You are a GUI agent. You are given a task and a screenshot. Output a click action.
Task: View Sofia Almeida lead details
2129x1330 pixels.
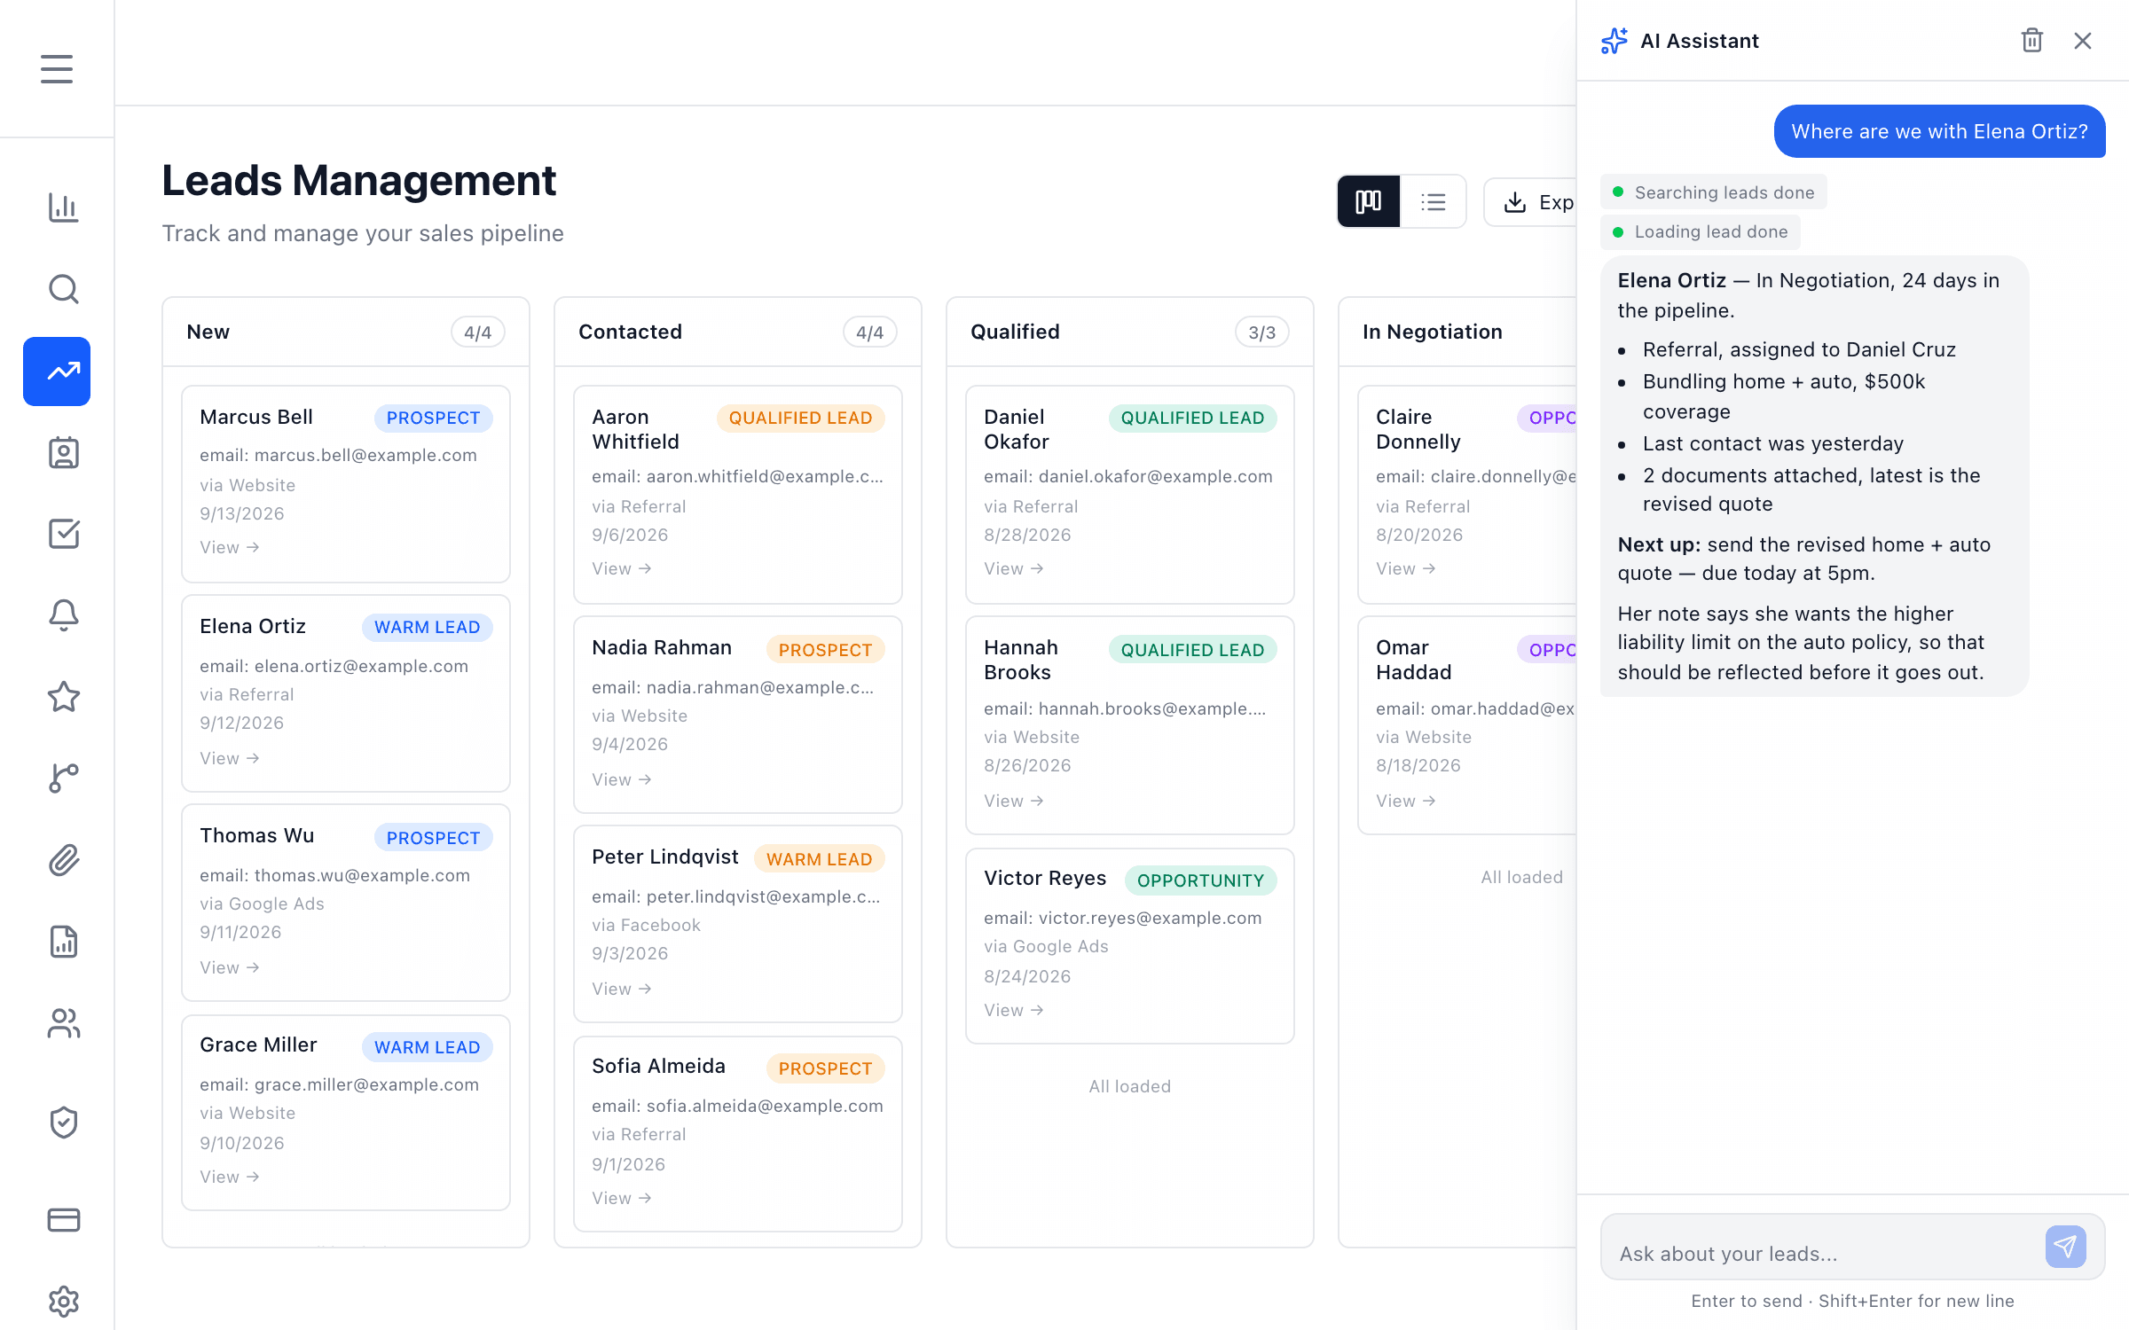pos(621,1198)
